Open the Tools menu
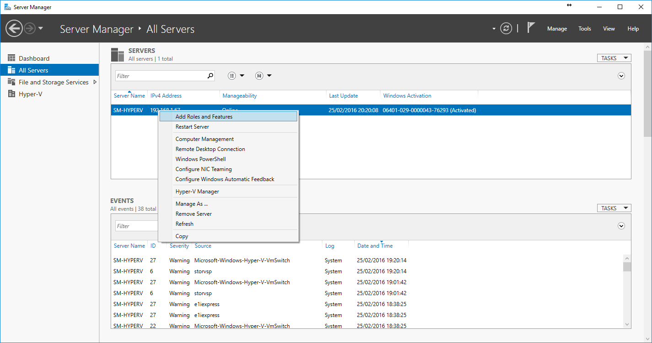Screen dimensions: 652x343 point(585,29)
